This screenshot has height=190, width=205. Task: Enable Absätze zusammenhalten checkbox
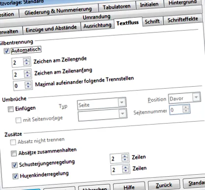pos(14,154)
